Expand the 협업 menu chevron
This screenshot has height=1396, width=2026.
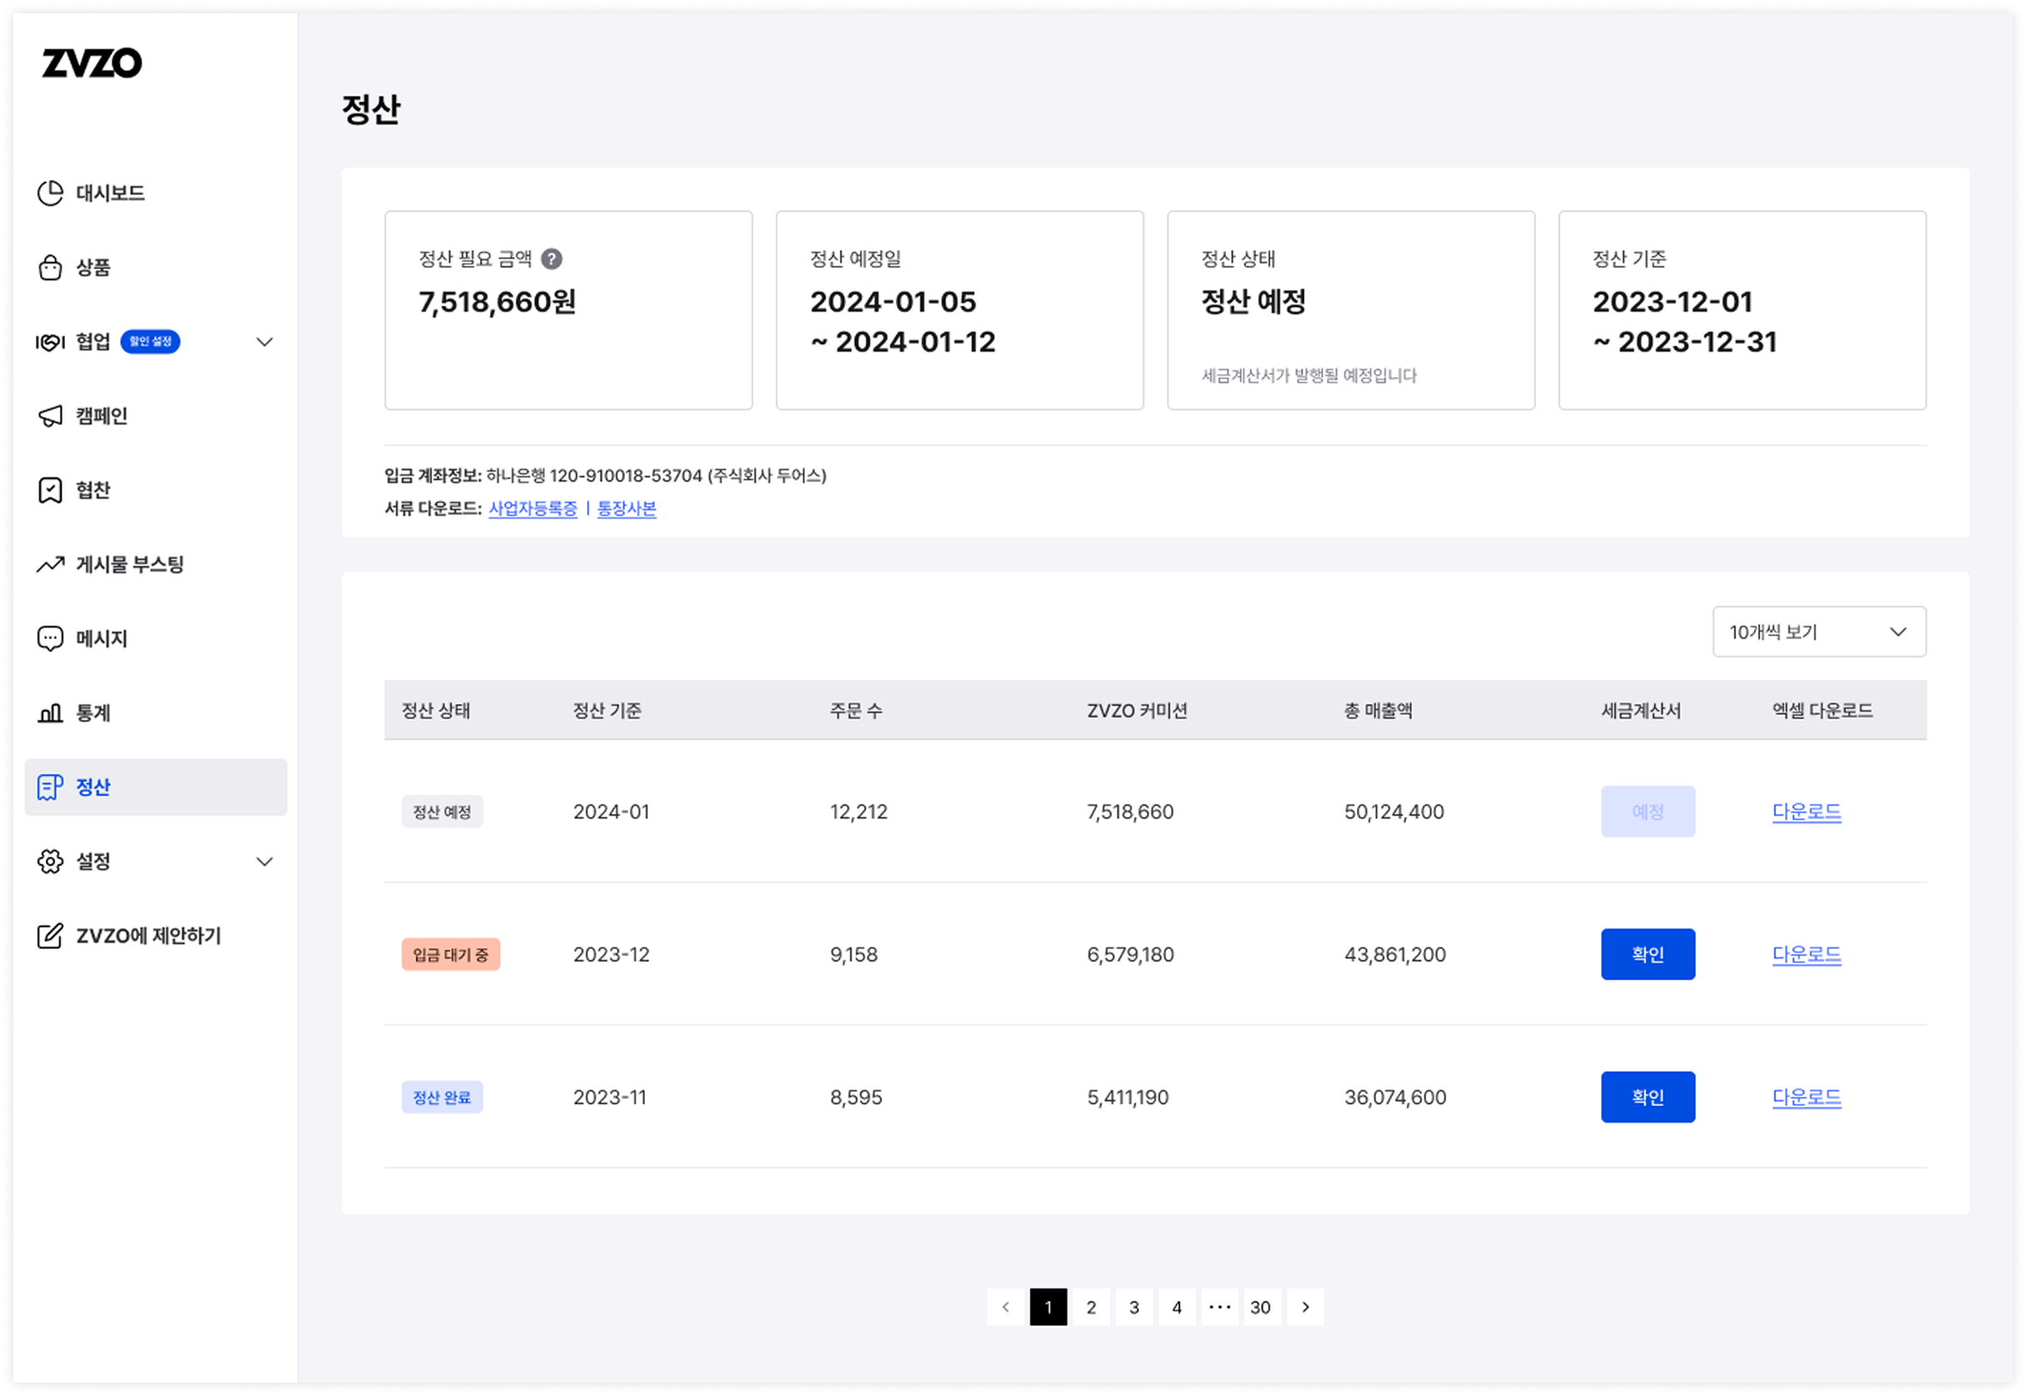pos(264,342)
